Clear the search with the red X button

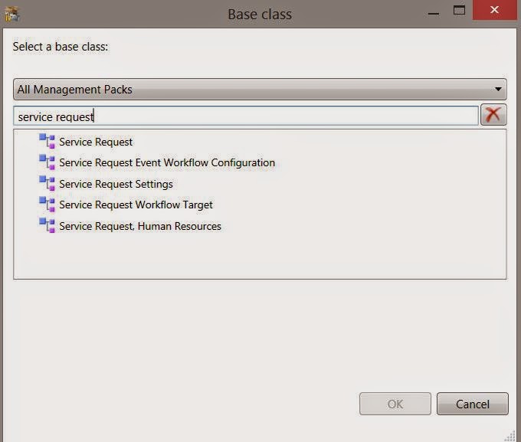493,115
